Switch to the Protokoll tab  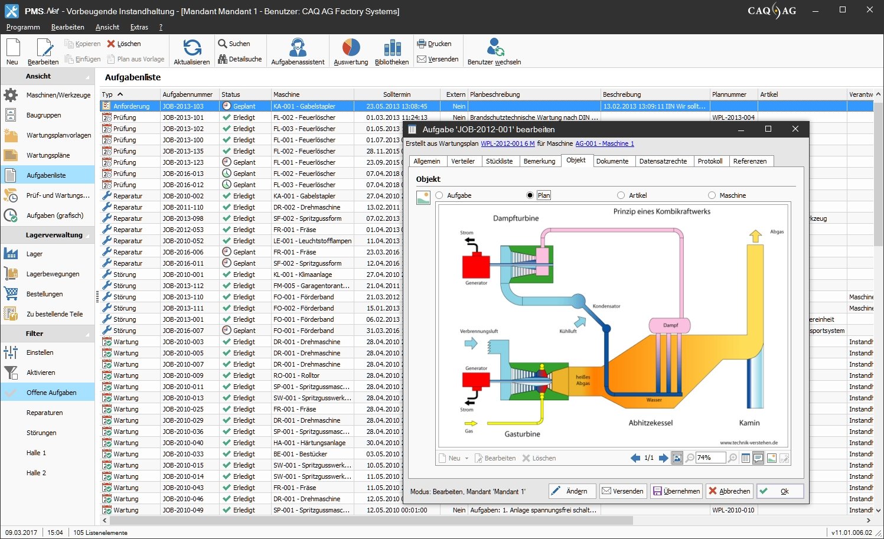click(x=710, y=161)
